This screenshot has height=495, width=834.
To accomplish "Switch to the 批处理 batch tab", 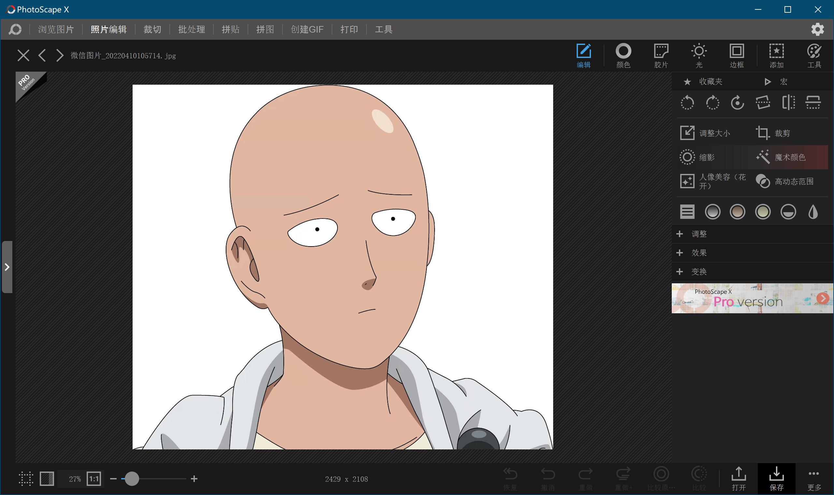I will click(192, 29).
